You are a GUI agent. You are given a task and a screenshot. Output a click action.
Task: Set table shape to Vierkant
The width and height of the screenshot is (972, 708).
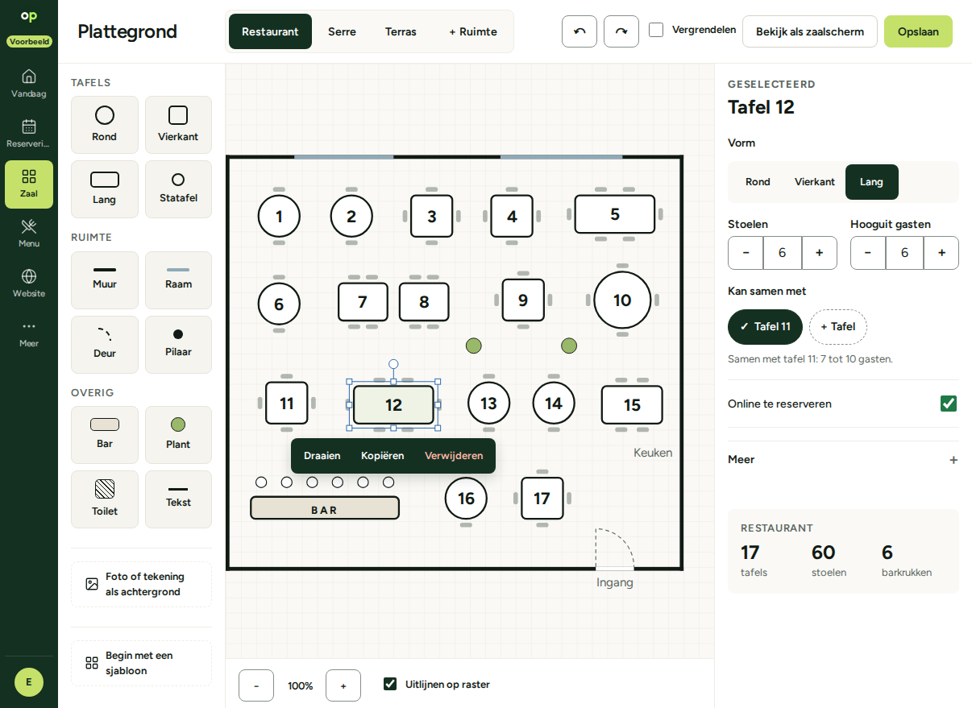pyautogui.click(x=815, y=182)
